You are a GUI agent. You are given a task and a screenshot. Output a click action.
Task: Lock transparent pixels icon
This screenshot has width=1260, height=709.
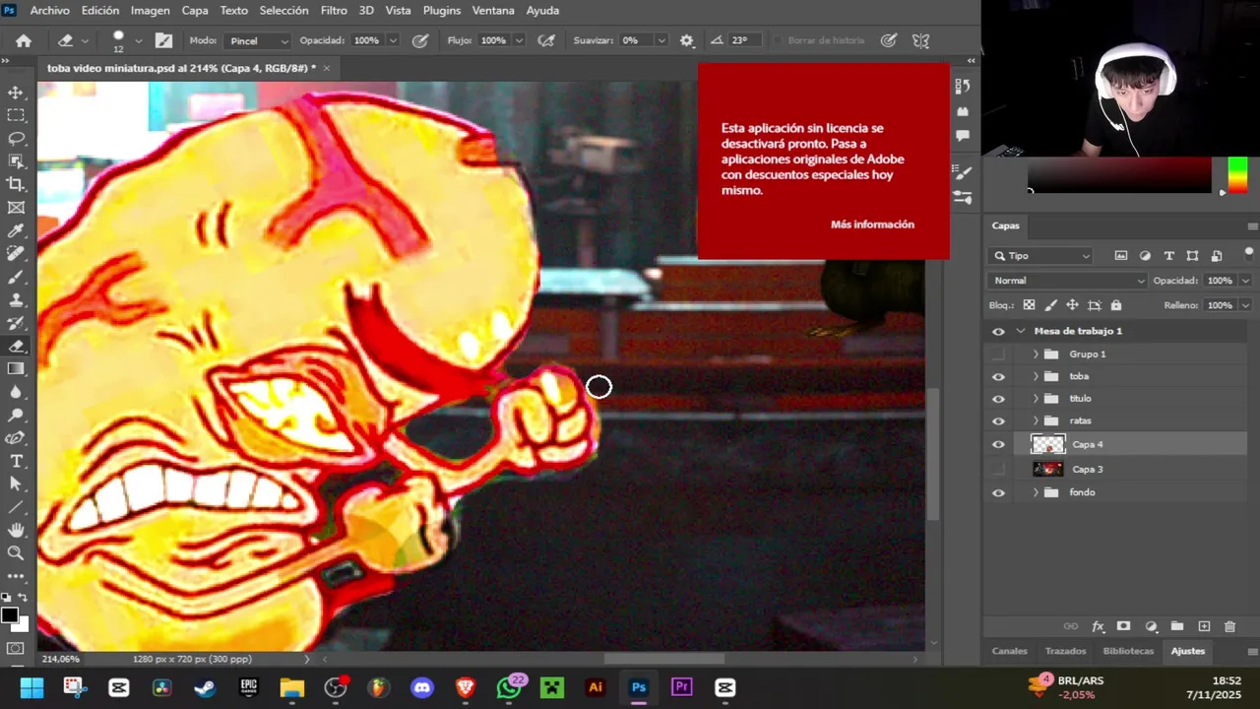(x=1029, y=305)
